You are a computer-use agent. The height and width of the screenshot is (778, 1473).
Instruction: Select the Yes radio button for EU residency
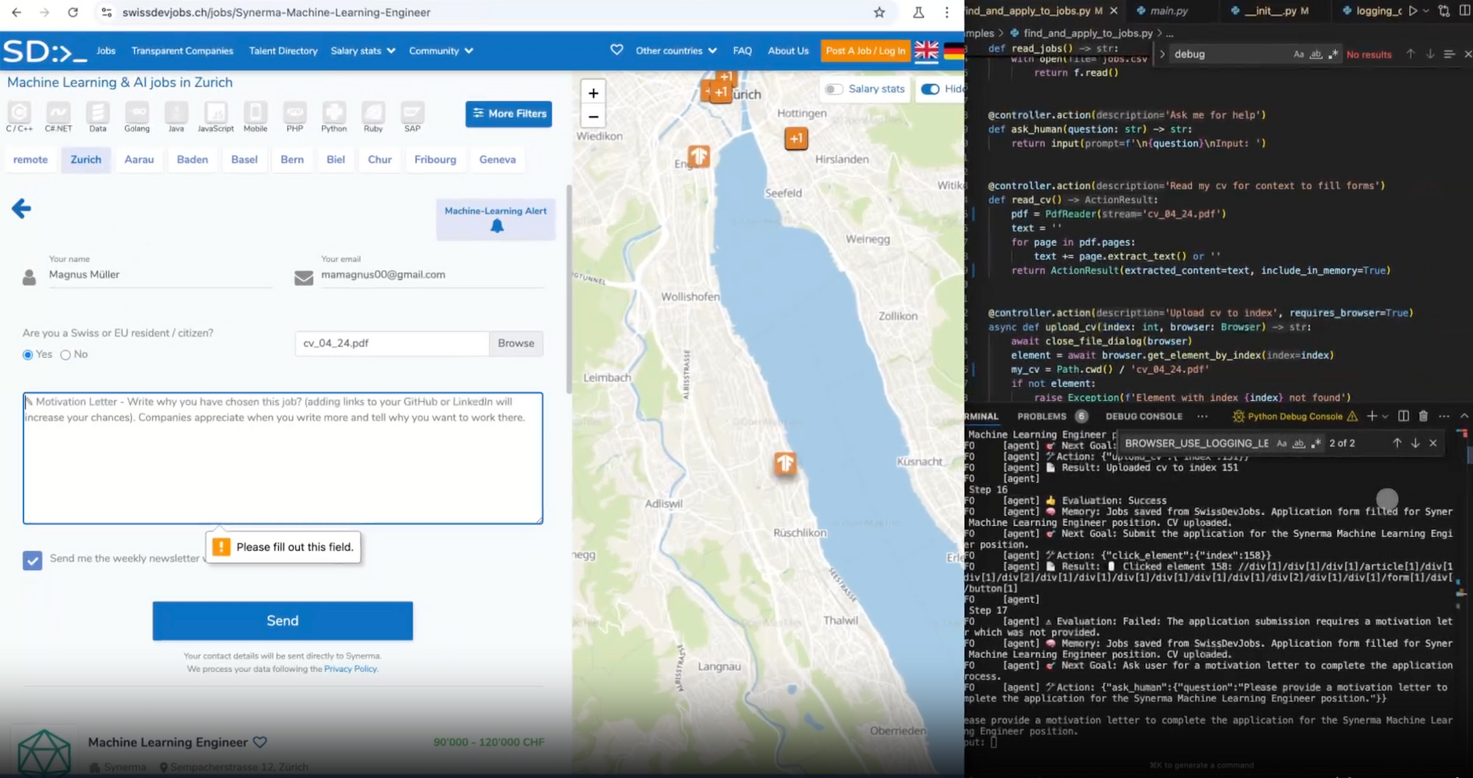27,353
